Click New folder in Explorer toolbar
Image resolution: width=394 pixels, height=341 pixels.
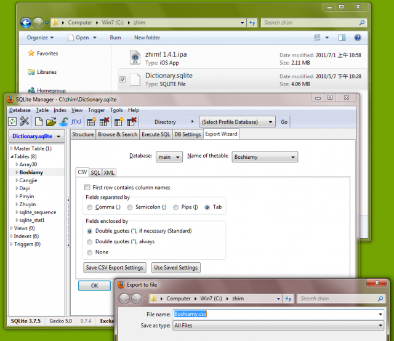tap(147, 38)
